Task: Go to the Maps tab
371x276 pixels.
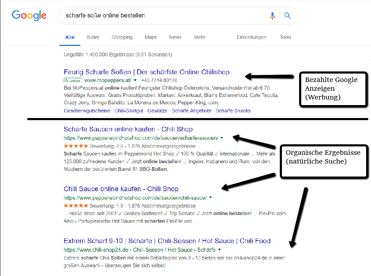Action: point(151,37)
